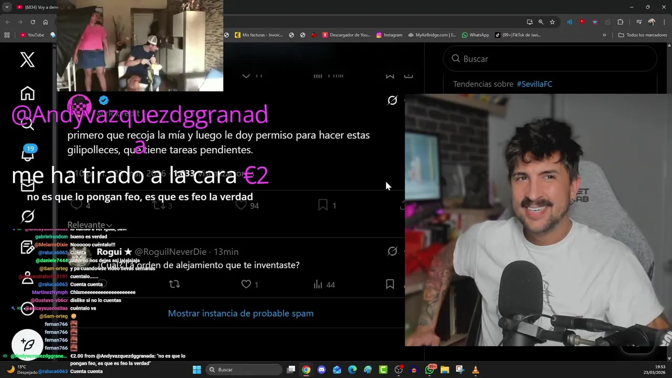Bookmark this page with star icon
672x378 pixels.
click(552, 22)
